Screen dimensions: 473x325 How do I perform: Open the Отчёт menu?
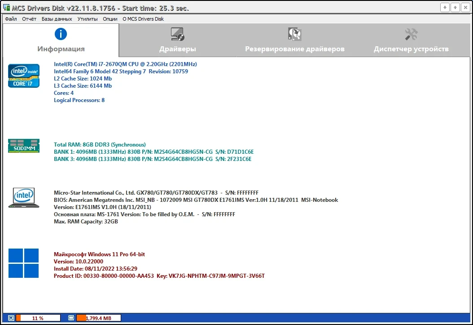click(29, 19)
